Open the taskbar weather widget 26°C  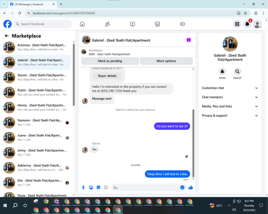pos(216,205)
